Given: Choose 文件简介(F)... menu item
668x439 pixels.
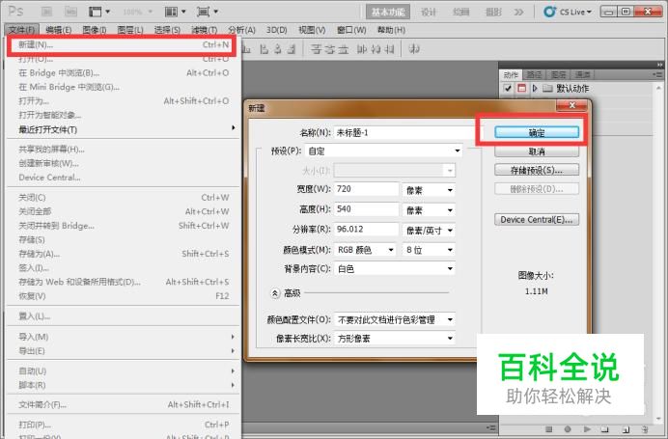Looking at the screenshot, I should (124, 404).
